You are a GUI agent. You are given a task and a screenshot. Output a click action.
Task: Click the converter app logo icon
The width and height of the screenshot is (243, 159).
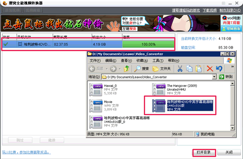click(x=5, y=3)
